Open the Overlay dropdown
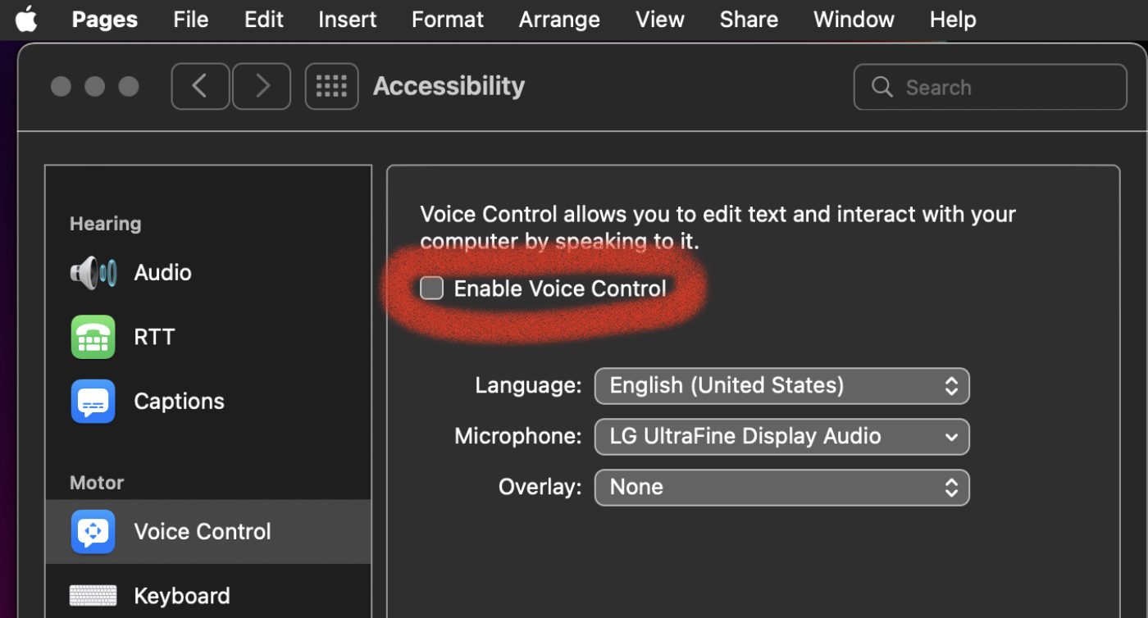 [781, 488]
